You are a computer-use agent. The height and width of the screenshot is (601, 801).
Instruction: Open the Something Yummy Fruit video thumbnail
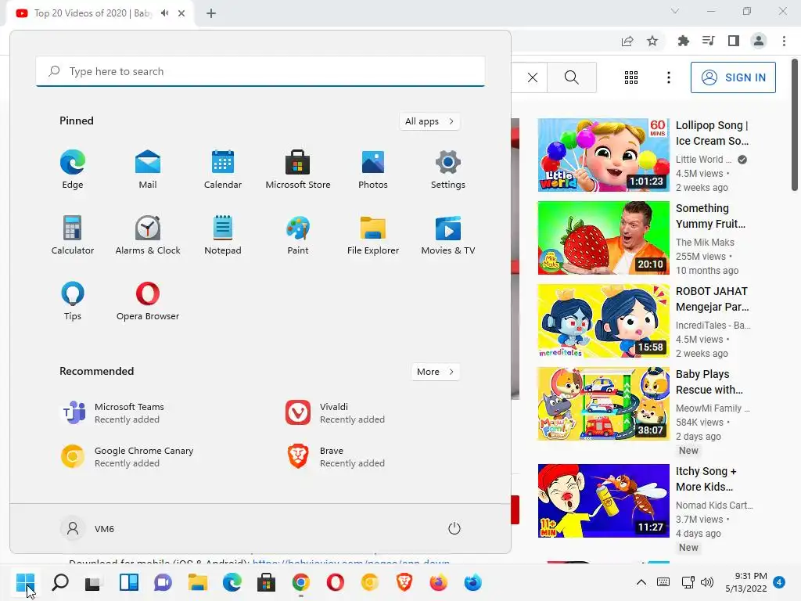603,238
